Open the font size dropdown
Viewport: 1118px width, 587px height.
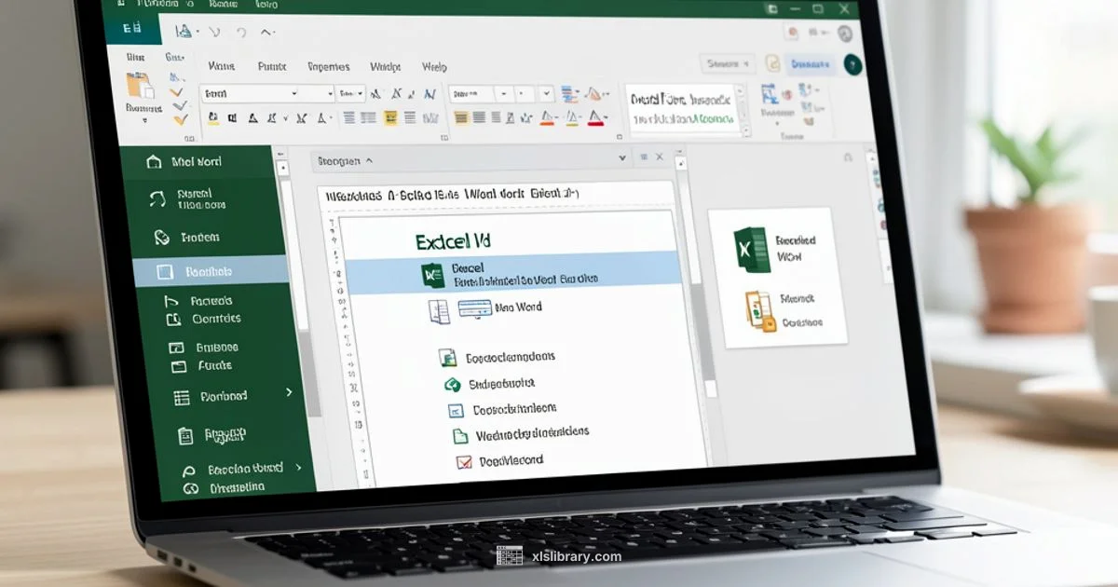(x=345, y=93)
